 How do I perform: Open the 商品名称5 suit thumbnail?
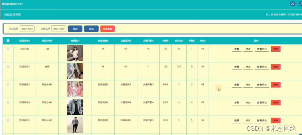75,125
